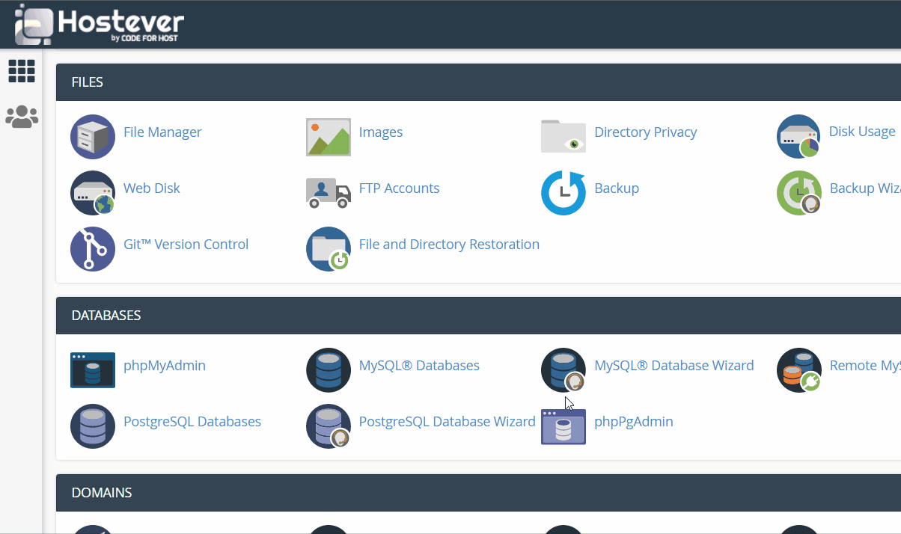Click the FTP Accounts truck icon
The image size is (901, 534).
329,192
